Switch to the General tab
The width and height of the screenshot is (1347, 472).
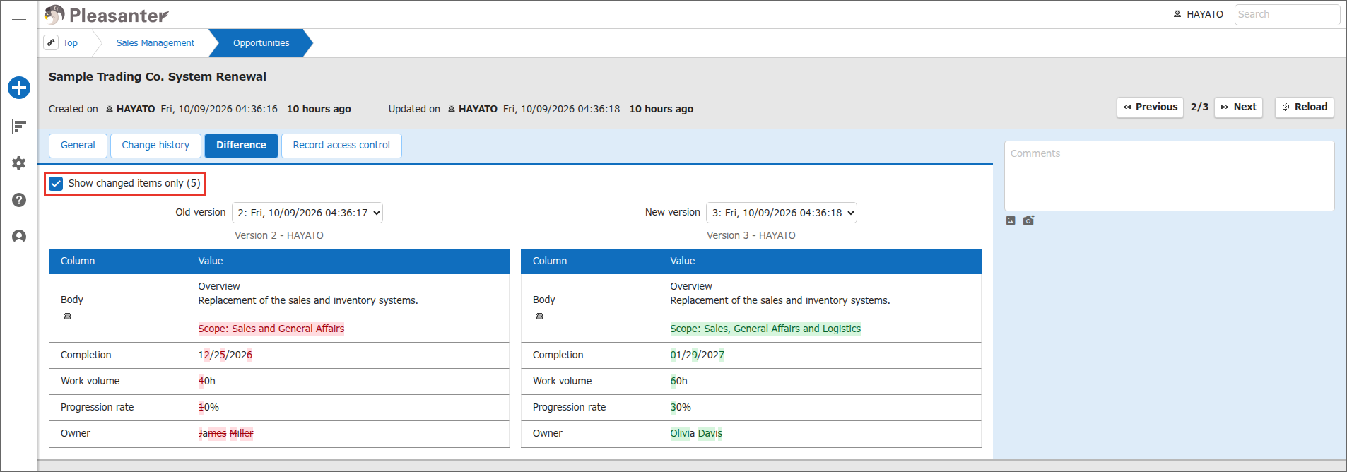(x=78, y=146)
